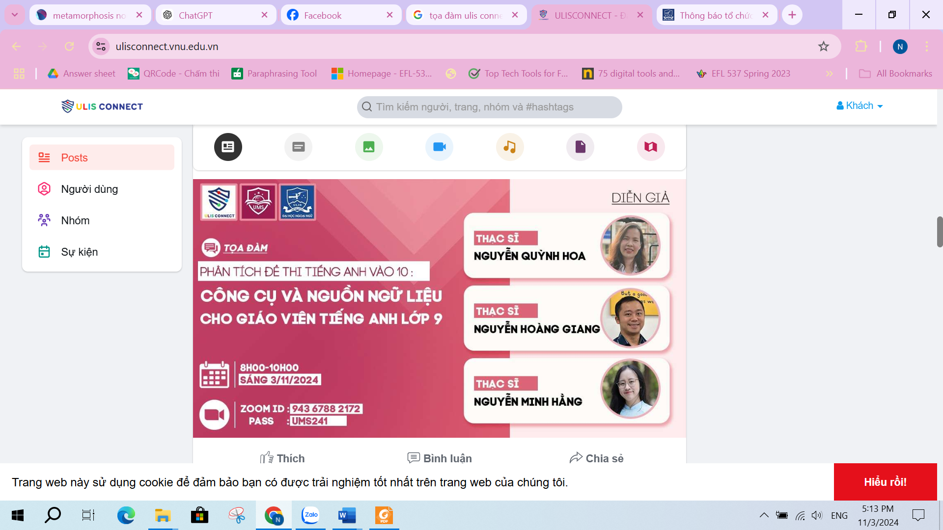The image size is (943, 530).
Task: Open Microsoft Store from the taskbar
Action: 199,515
